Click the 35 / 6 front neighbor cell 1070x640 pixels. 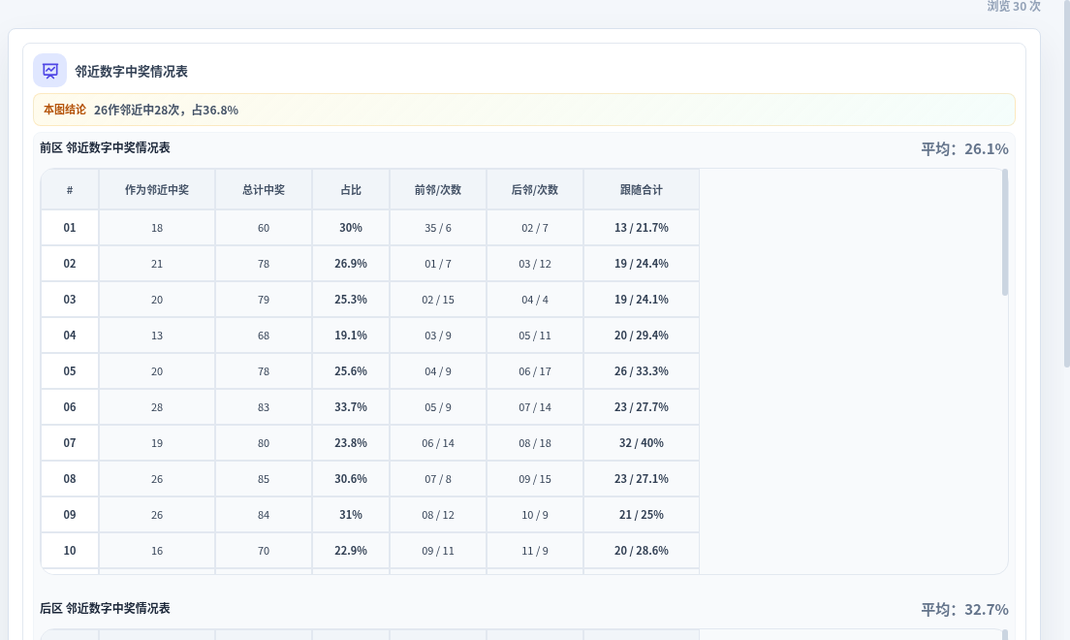click(438, 228)
